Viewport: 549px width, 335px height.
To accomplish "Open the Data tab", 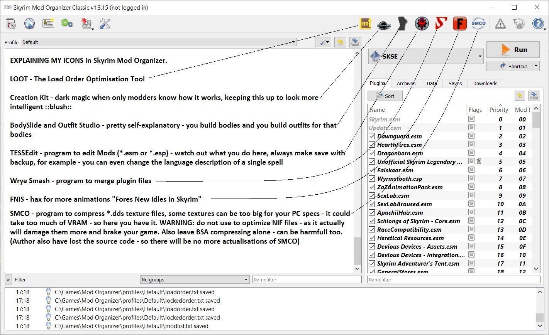I will 432,83.
